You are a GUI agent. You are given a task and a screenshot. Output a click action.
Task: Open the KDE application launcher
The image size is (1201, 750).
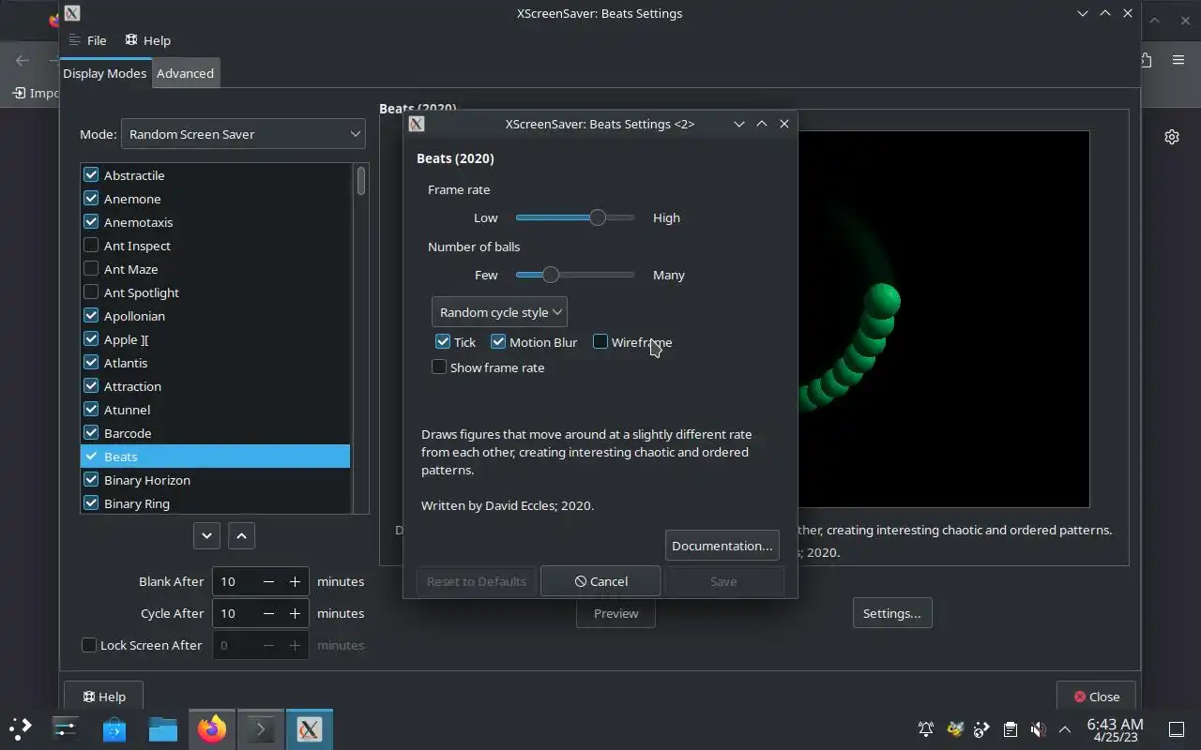coord(21,728)
